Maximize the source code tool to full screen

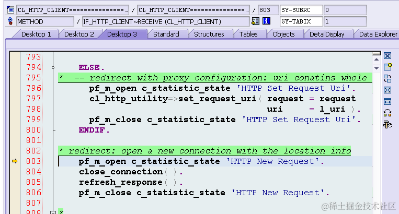(387, 90)
